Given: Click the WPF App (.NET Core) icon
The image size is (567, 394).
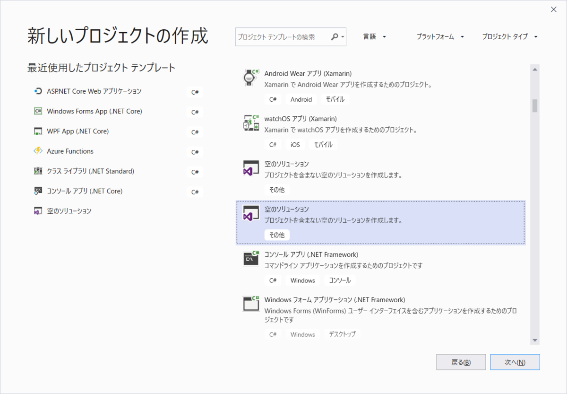Looking at the screenshot, I should click(x=38, y=131).
